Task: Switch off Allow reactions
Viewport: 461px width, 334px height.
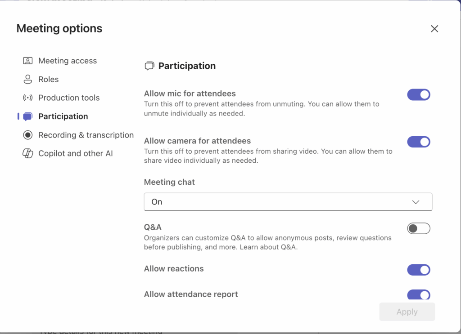Action: [419, 270]
